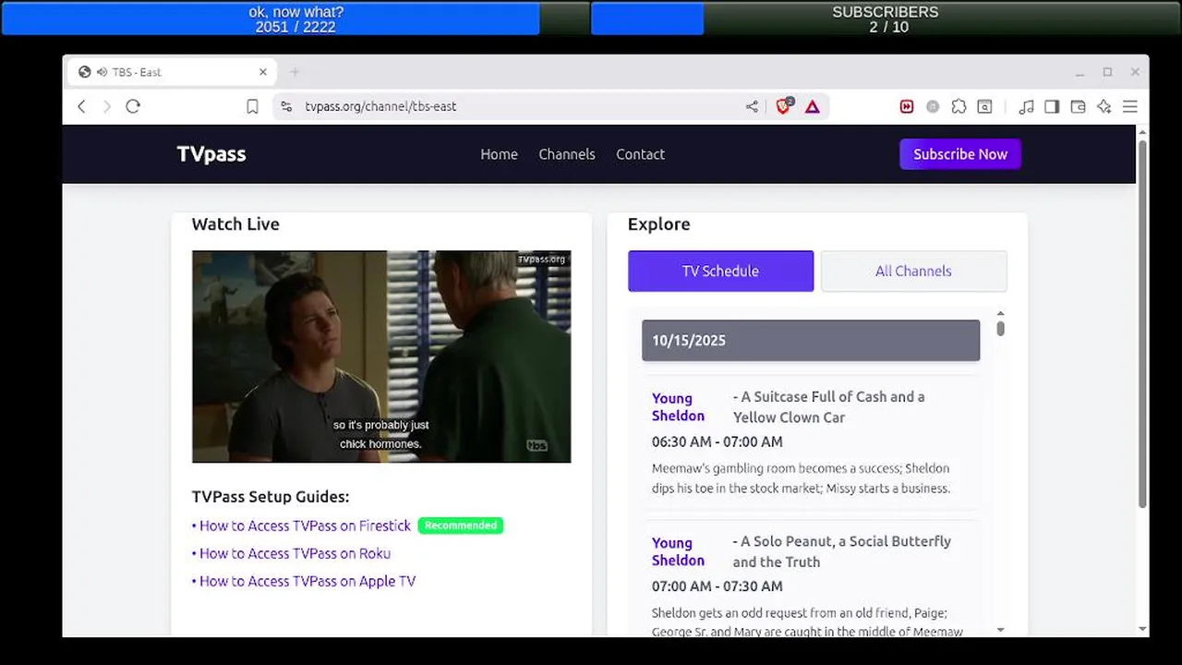Click the TVPass Setup Guides heading
The width and height of the screenshot is (1182, 665).
click(x=271, y=497)
